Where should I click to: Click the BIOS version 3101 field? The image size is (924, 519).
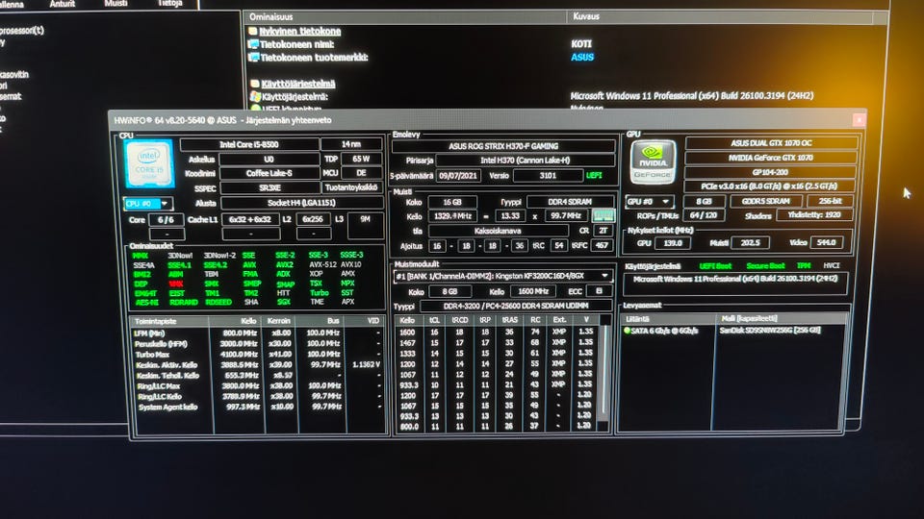(548, 175)
